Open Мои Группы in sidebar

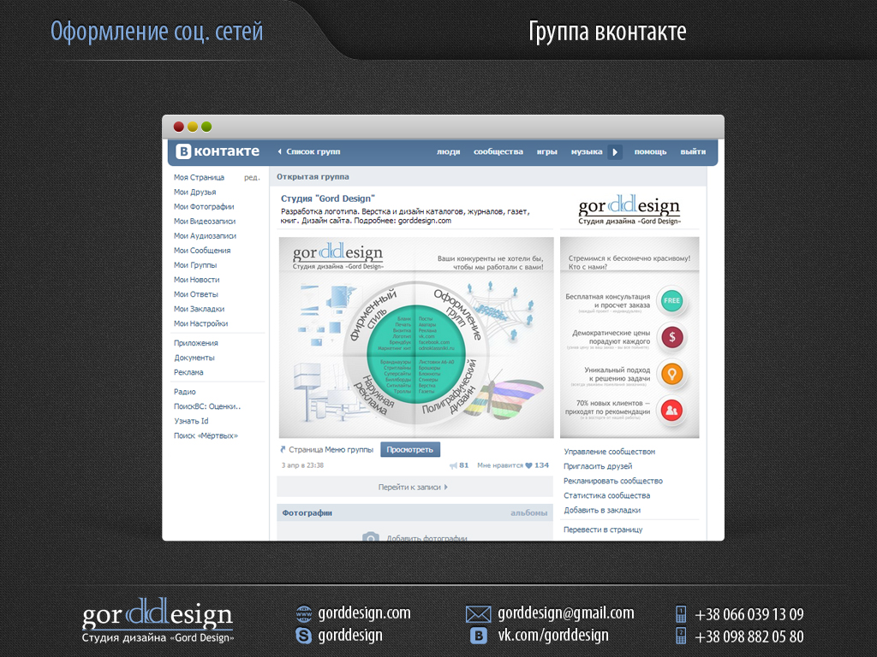[x=195, y=265]
